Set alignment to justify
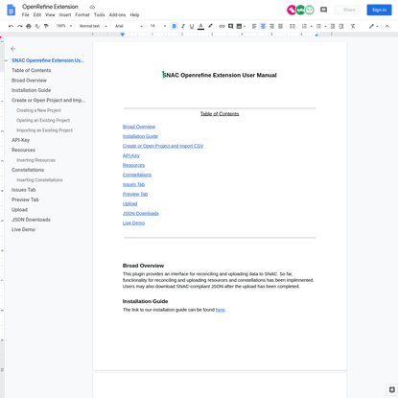Screen dimensions: 398x398 point(280,26)
